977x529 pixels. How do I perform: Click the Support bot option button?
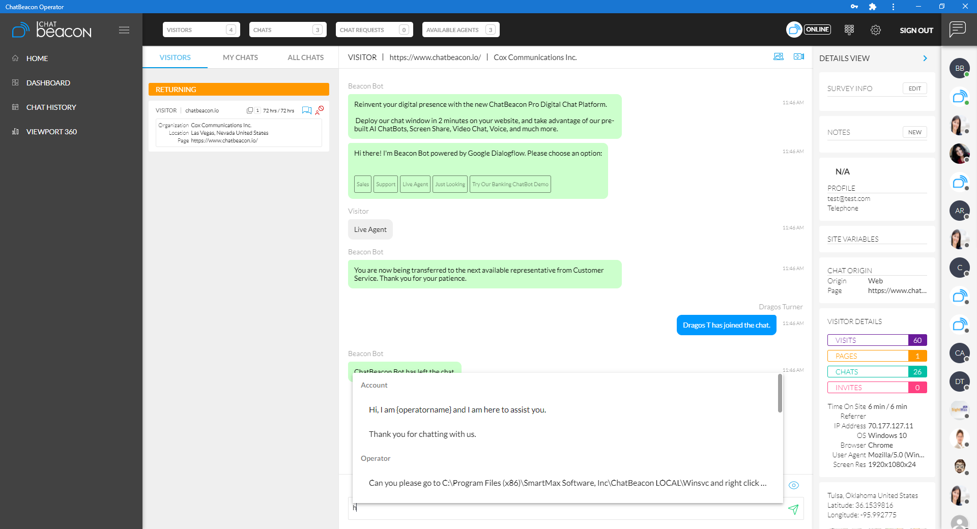[x=386, y=184]
